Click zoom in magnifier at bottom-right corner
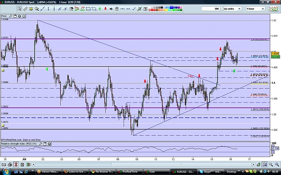Screen dimensions: 281x175 [277, 164]
